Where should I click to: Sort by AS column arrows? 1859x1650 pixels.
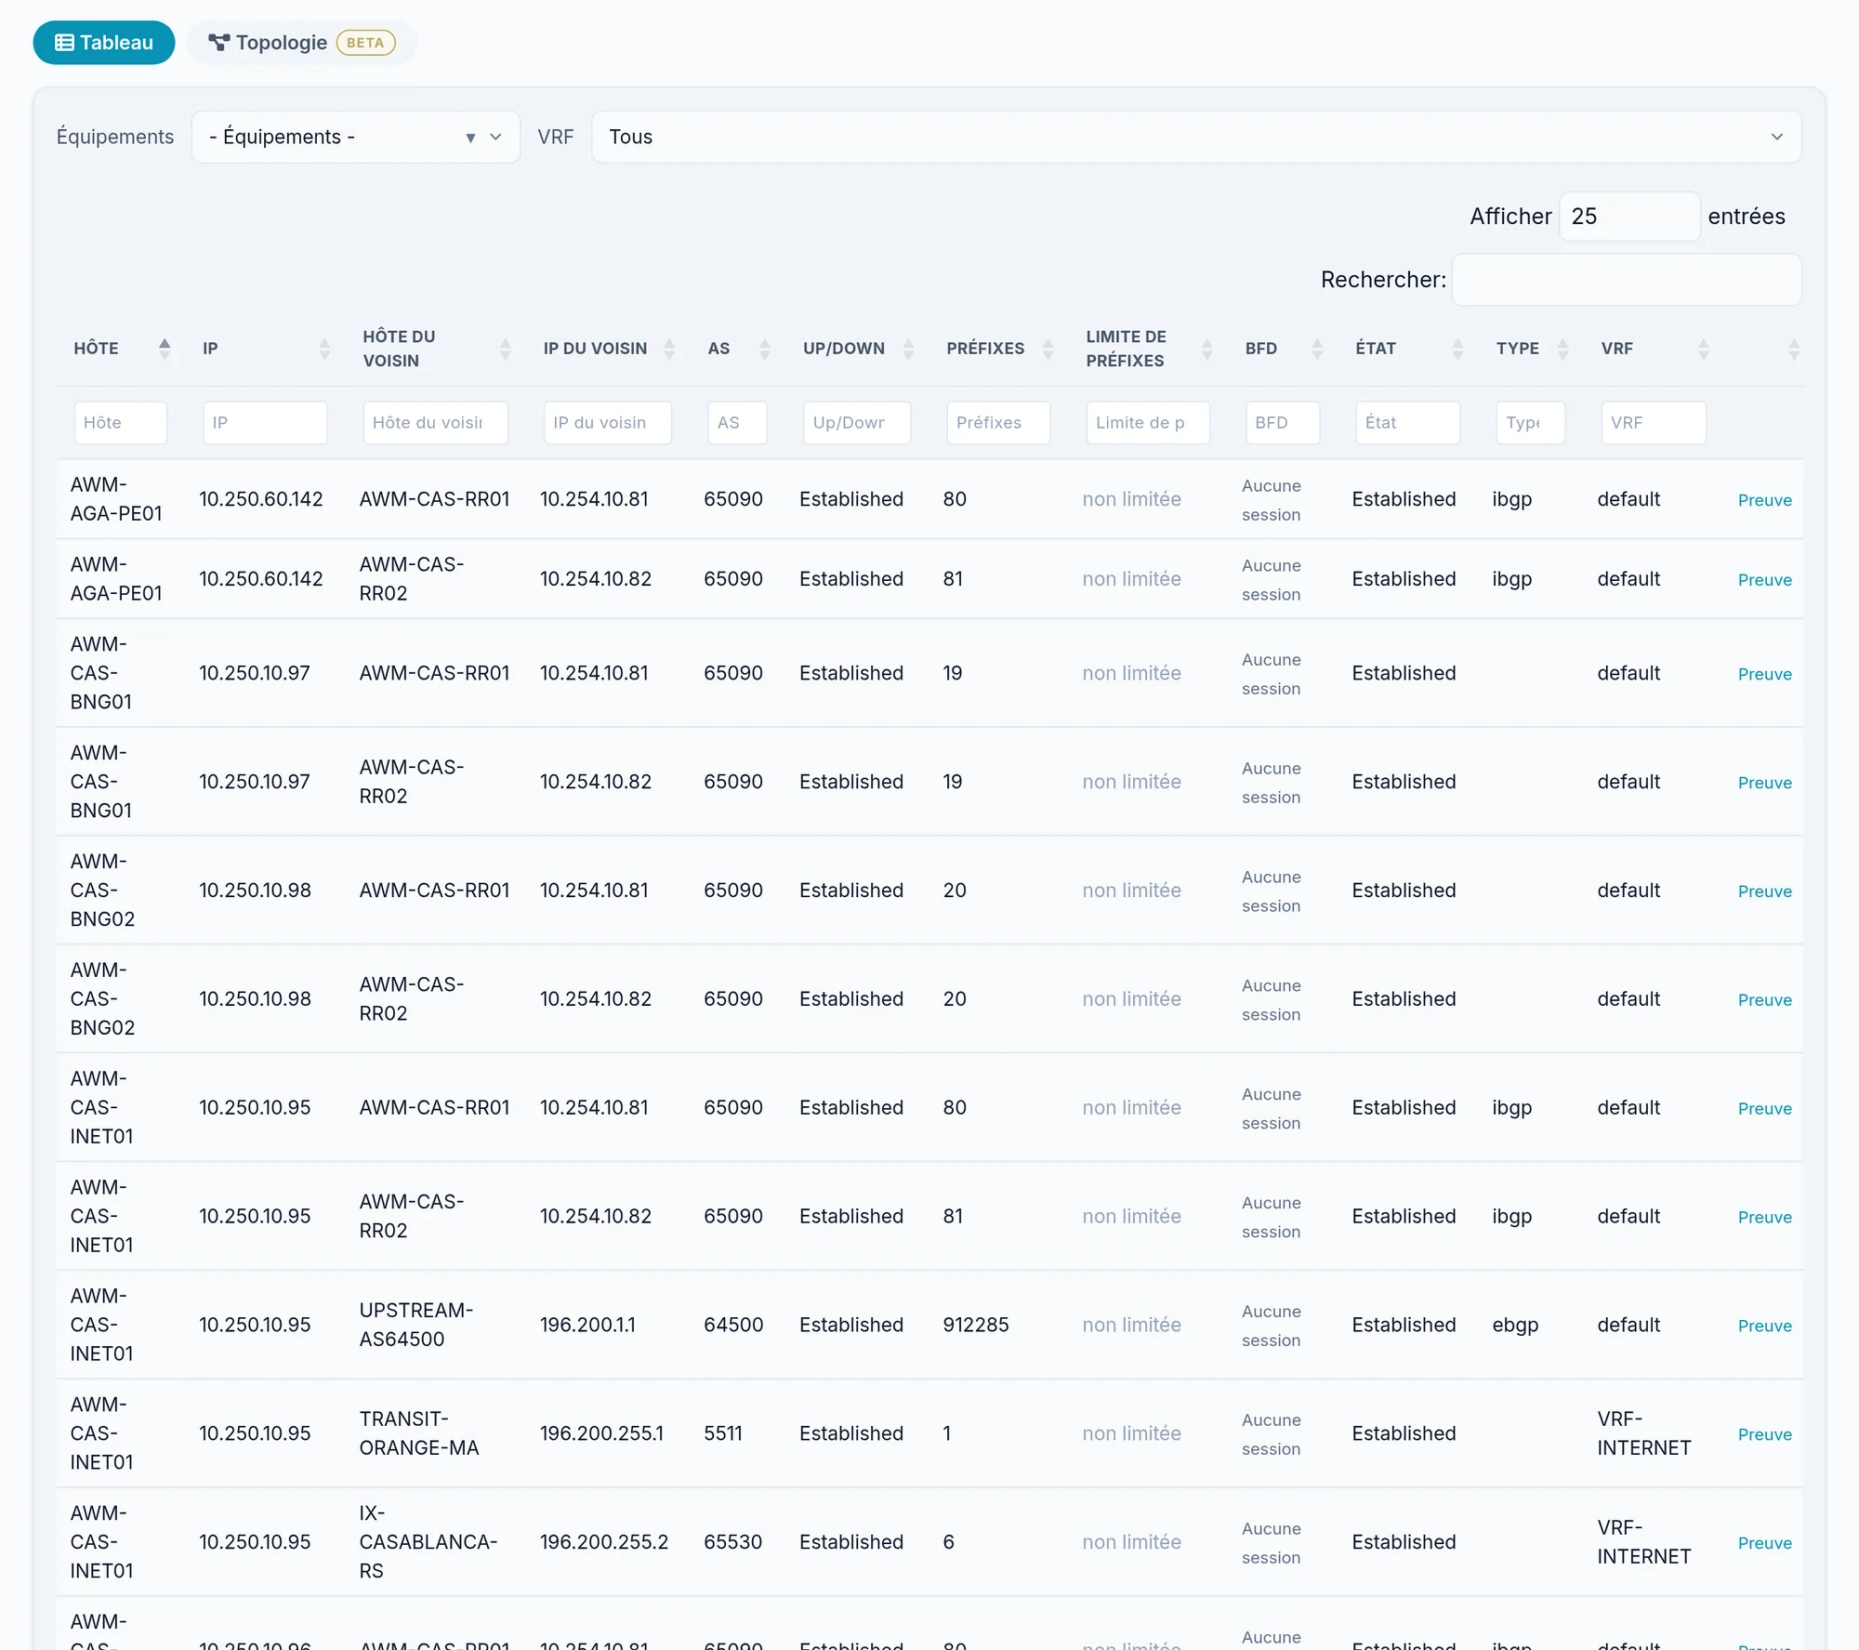click(765, 349)
